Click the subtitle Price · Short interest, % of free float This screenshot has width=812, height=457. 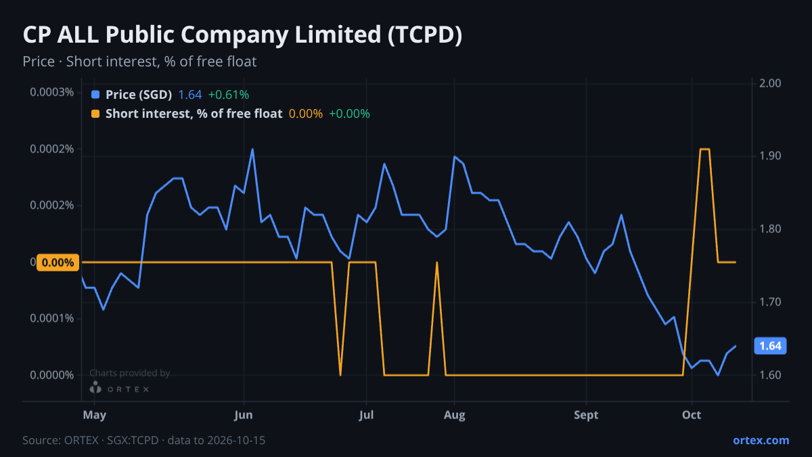coord(139,62)
